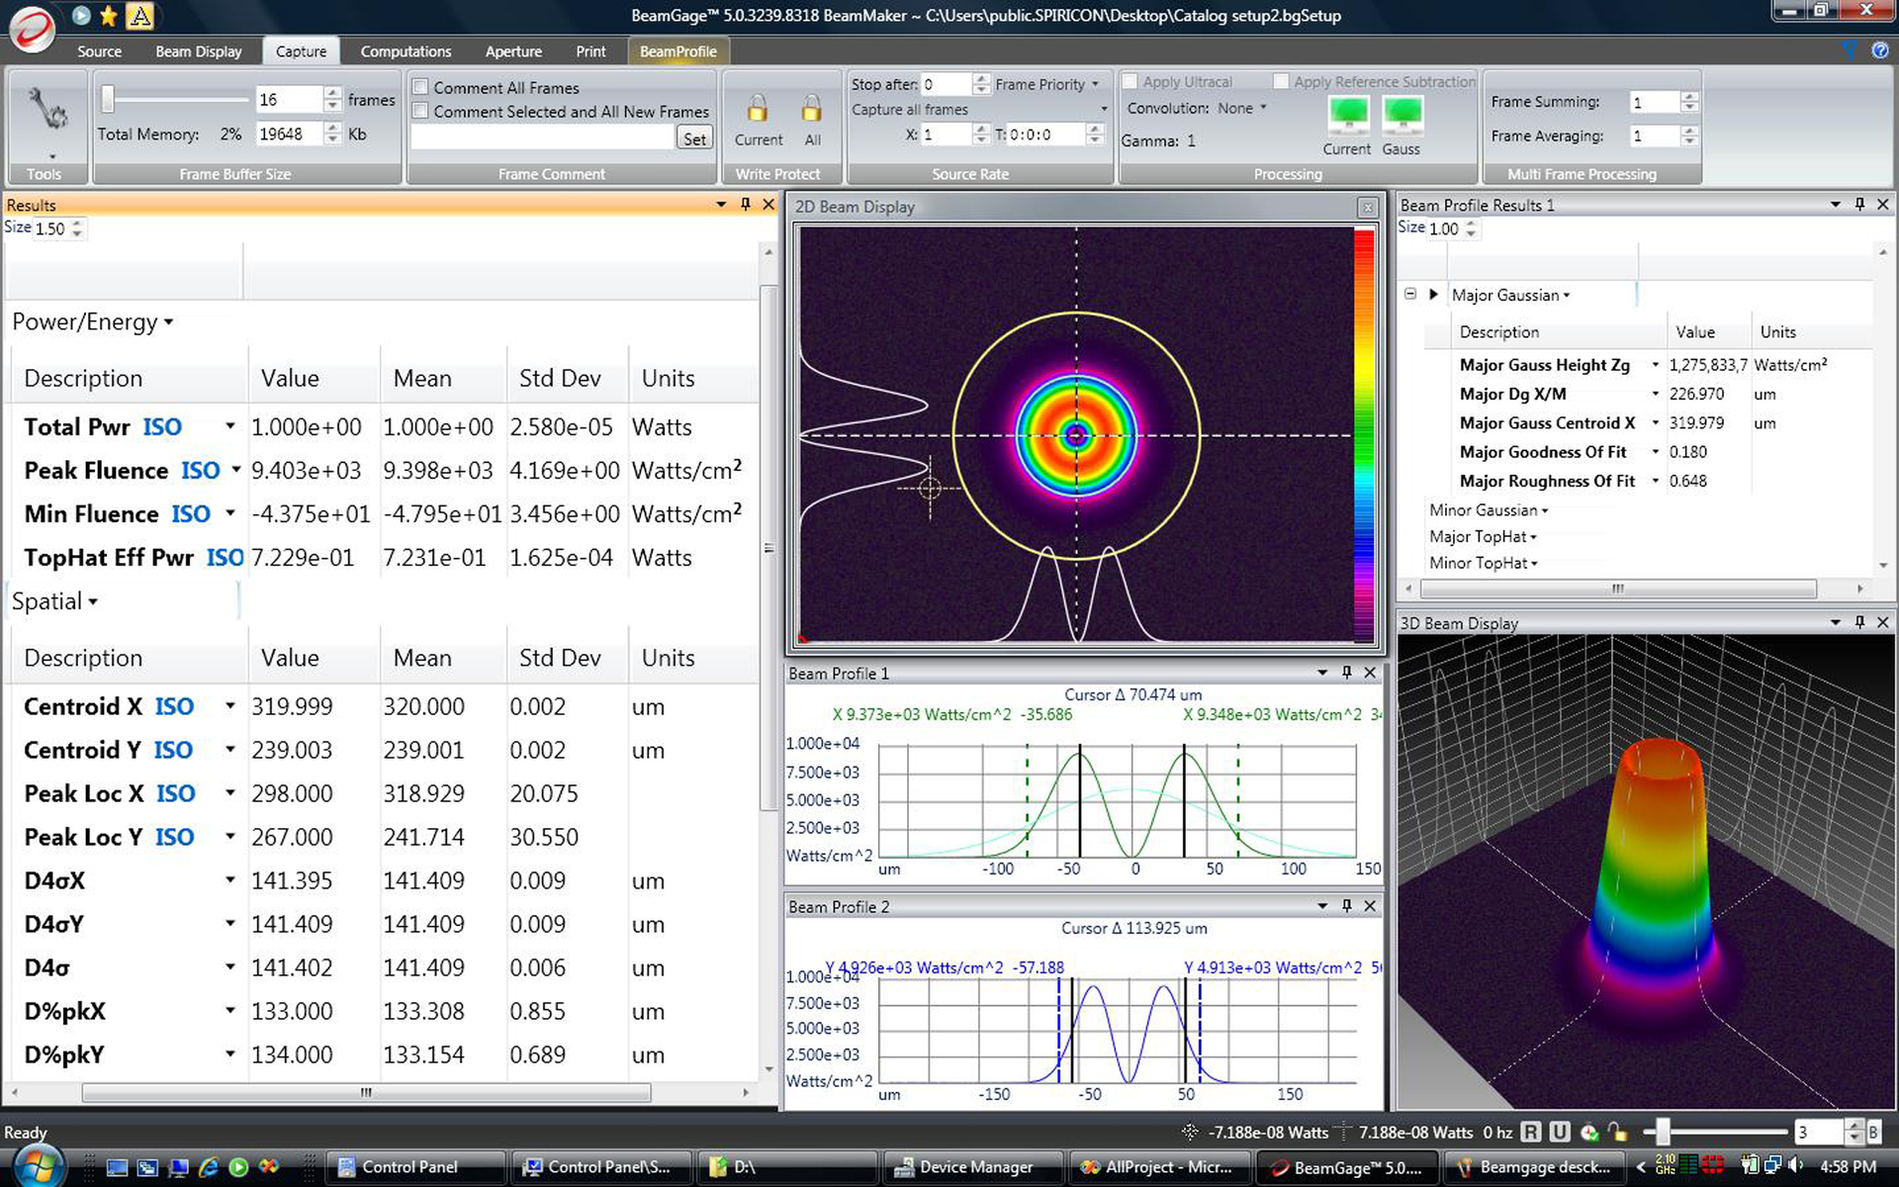Viewport: 1899px width, 1187px height.
Task: Open the Power/Energy results dropdown
Action: click(x=169, y=322)
